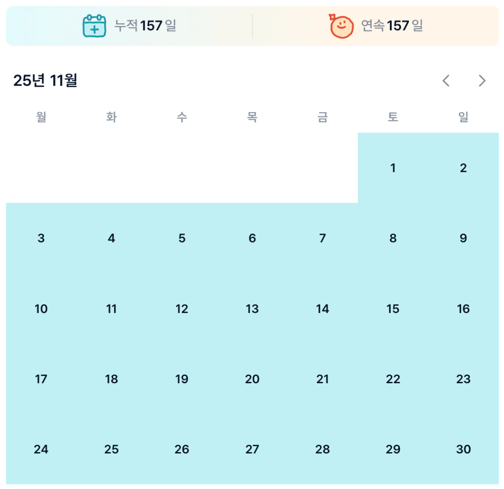Click the 월 weekday column header
Viewport: 504px width, 489px height.
tap(41, 118)
